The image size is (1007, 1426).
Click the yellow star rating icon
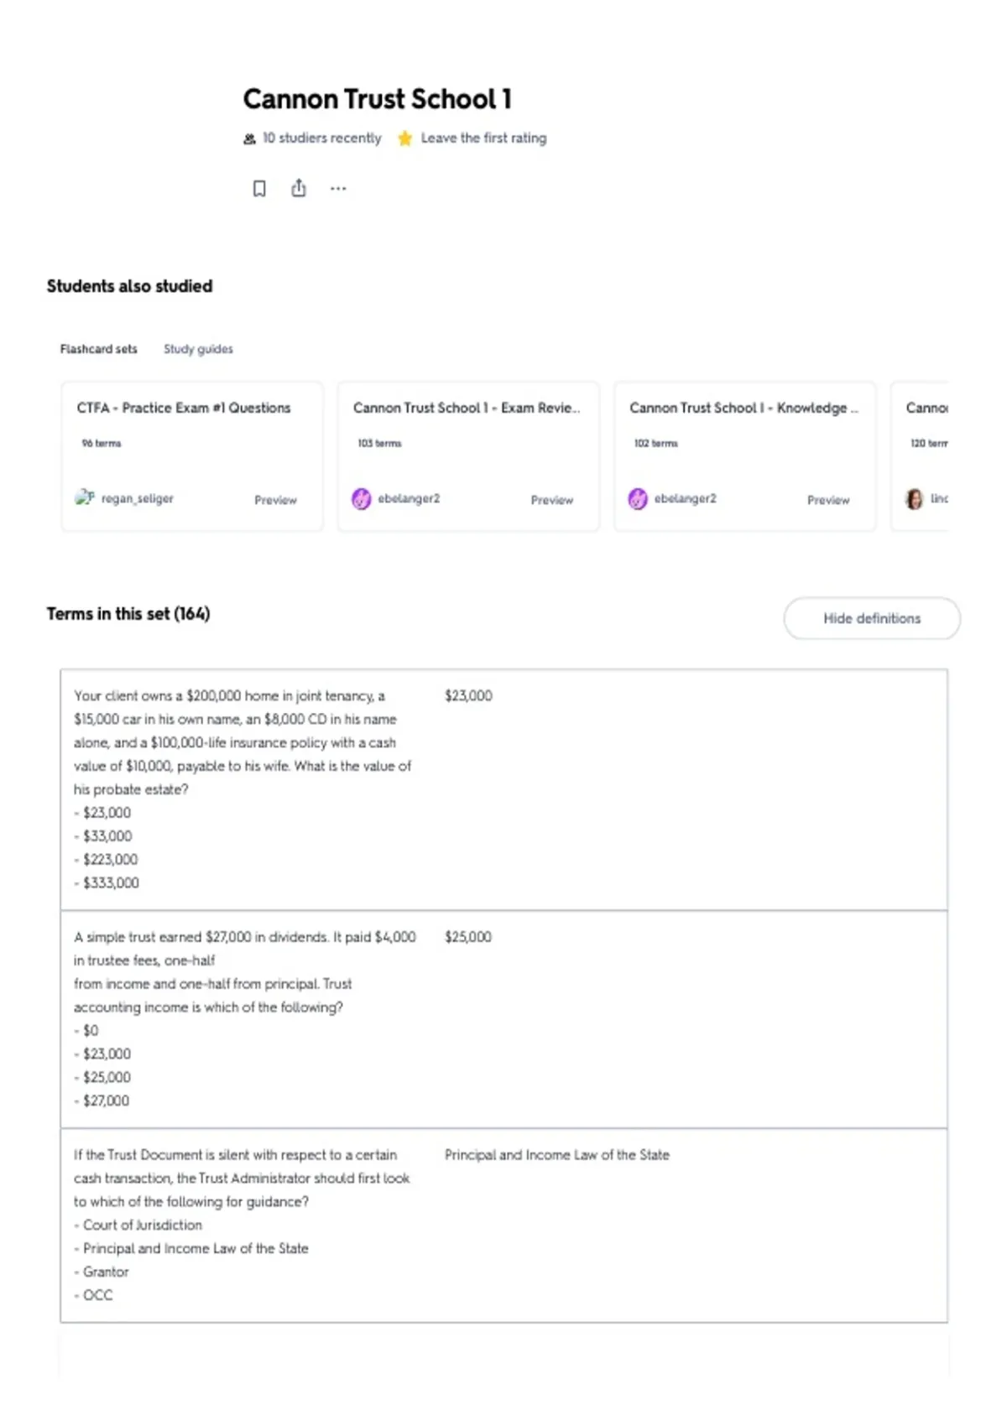point(405,138)
